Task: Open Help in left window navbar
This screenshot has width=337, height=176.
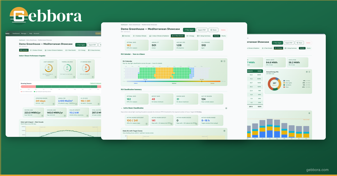Action: [31, 34]
